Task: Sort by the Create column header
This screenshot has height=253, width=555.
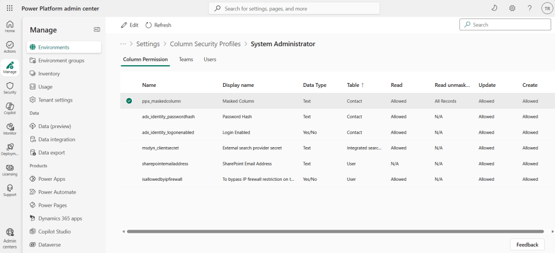Action: 530,85
